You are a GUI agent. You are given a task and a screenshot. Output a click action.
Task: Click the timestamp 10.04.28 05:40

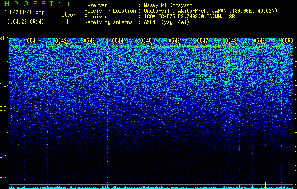(x=24, y=22)
